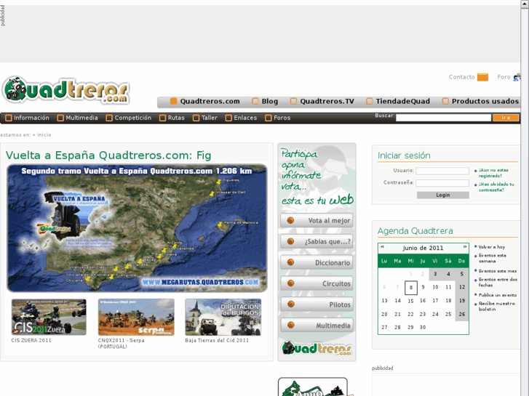Click 'Eventos entre dos fechas' link

498,282
